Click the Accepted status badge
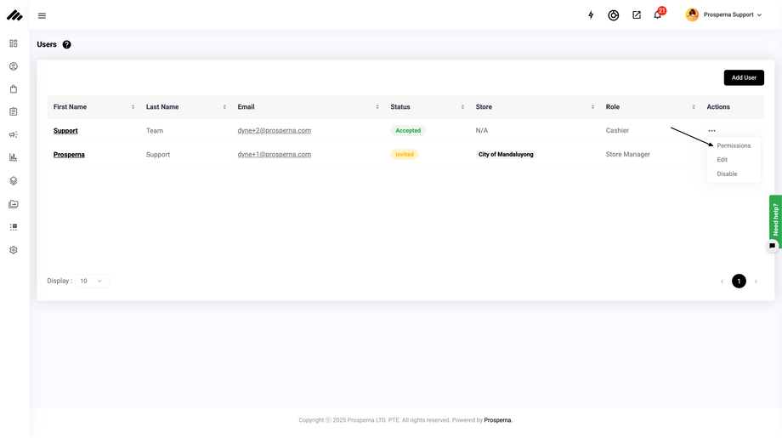Viewport: 782px width, 438px height. click(408, 131)
